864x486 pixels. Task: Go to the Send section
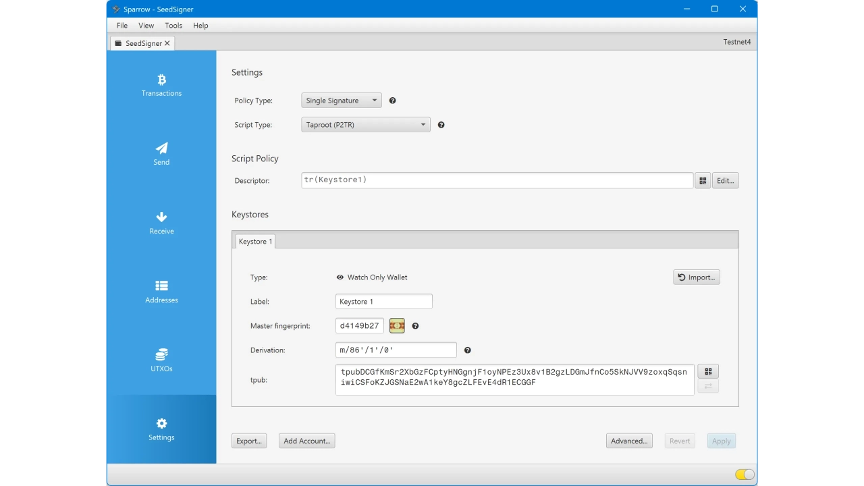click(x=161, y=154)
